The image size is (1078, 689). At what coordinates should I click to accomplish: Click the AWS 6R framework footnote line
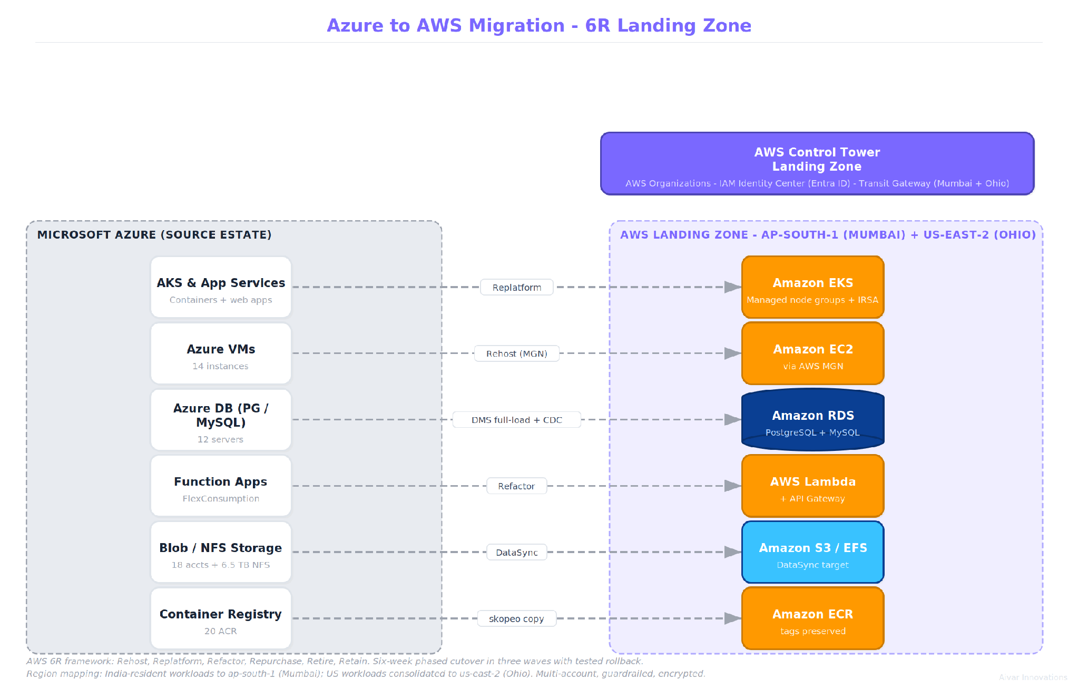tap(335, 661)
